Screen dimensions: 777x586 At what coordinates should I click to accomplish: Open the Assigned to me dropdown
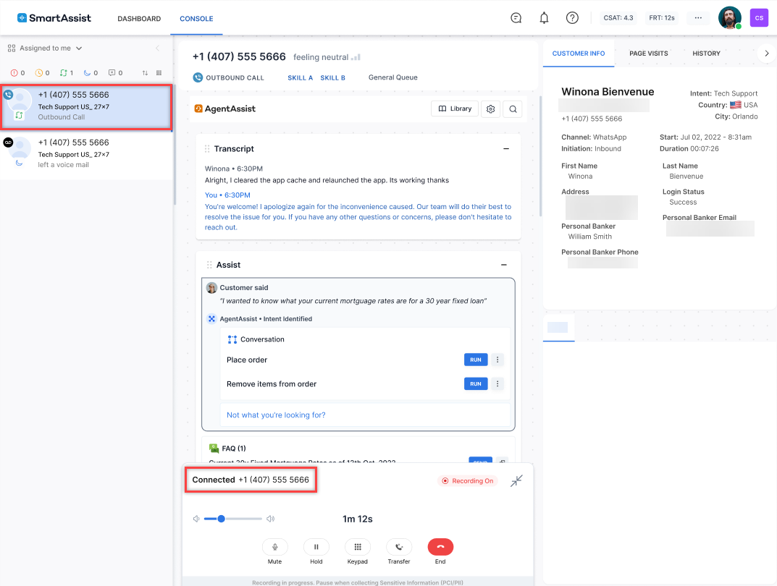pyautogui.click(x=45, y=48)
